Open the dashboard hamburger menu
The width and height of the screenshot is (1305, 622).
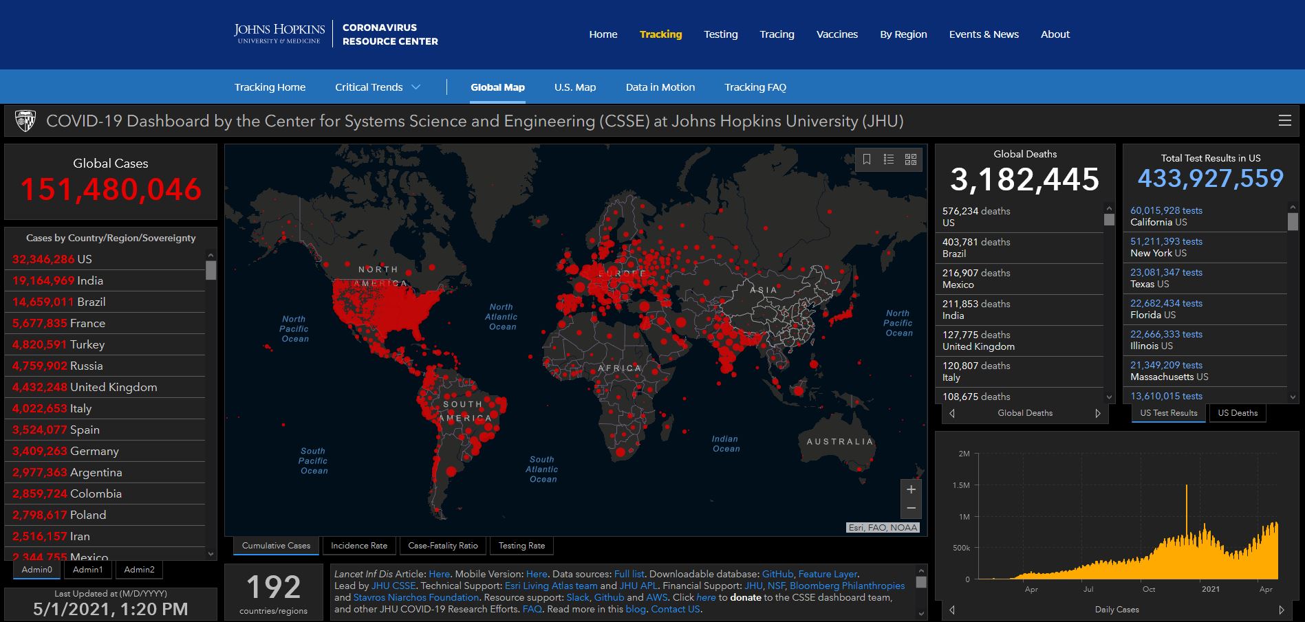click(x=1284, y=121)
